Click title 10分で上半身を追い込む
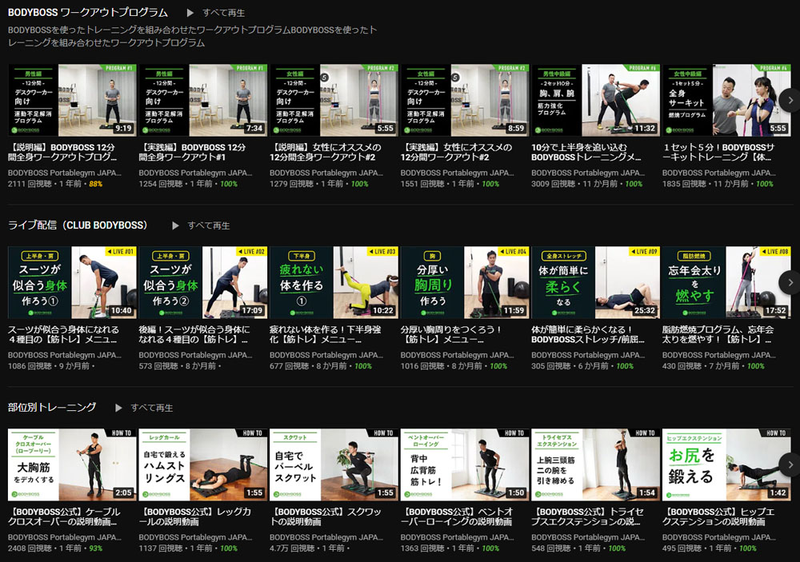This screenshot has height=562, width=800. 586,152
